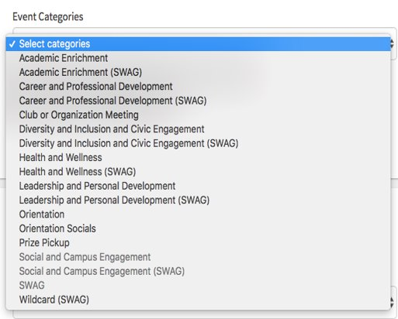Select Academic Enrichment (SWAG) option
398x319 pixels.
point(198,72)
